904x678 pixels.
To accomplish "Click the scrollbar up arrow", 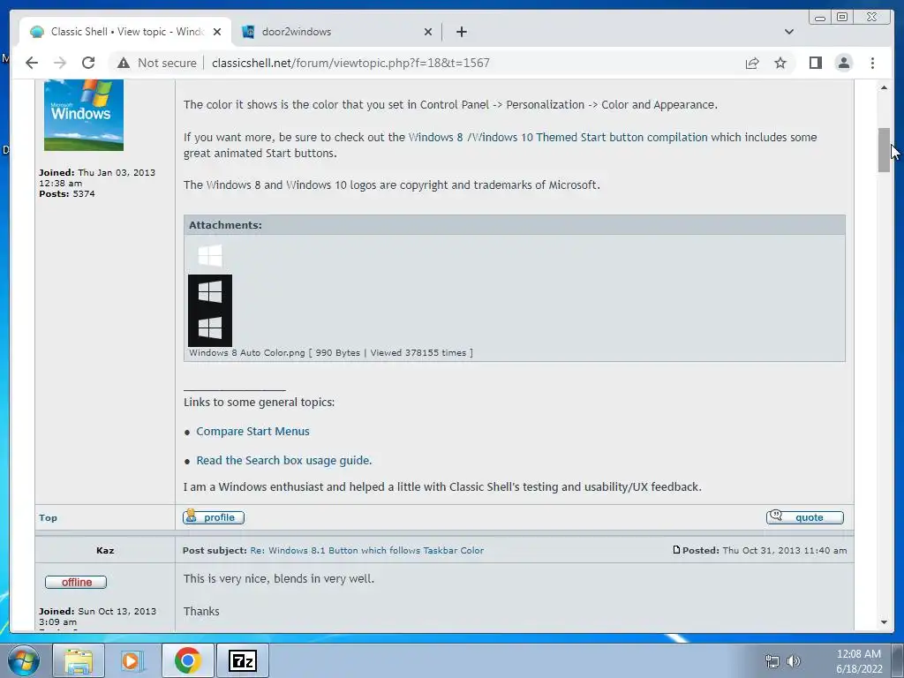I will [884, 87].
